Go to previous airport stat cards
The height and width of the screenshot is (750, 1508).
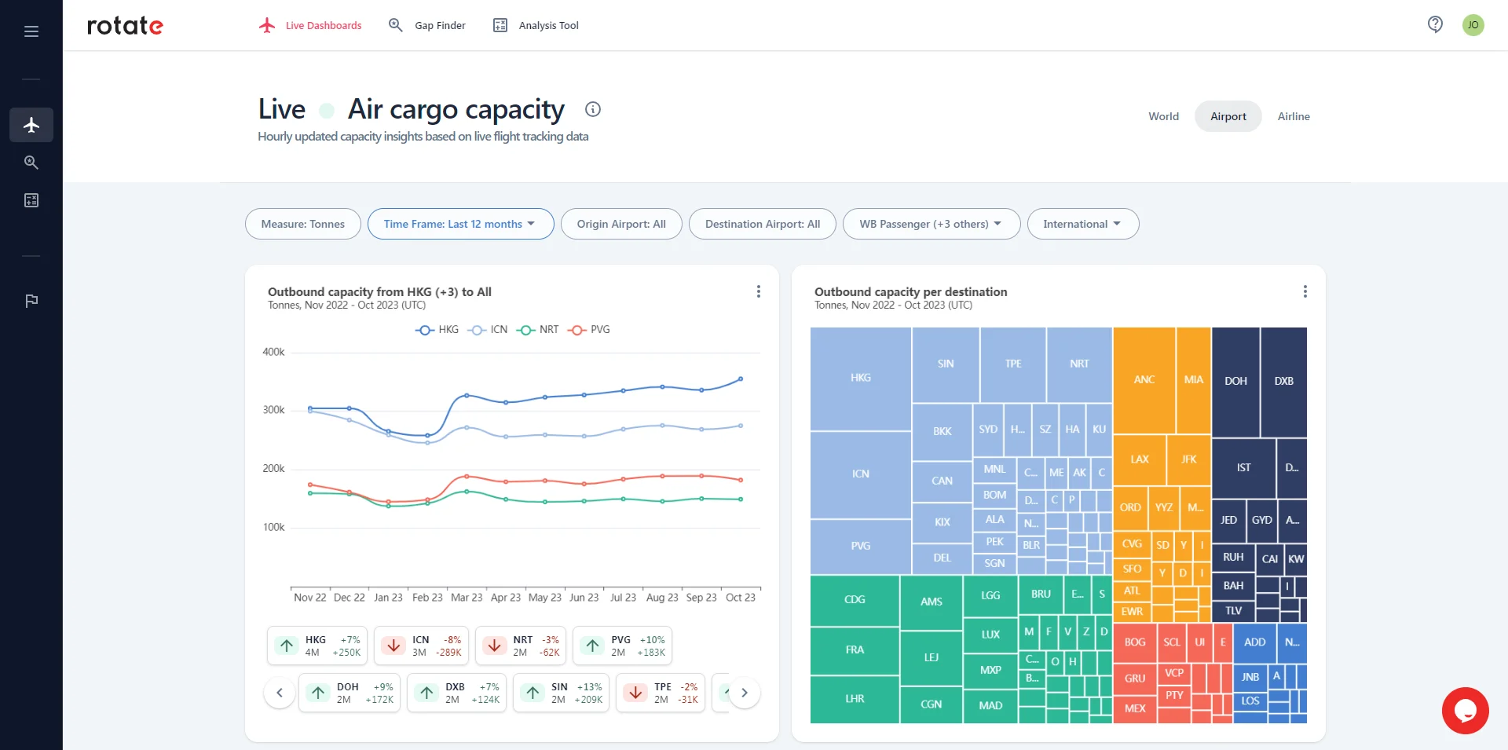pyautogui.click(x=280, y=693)
